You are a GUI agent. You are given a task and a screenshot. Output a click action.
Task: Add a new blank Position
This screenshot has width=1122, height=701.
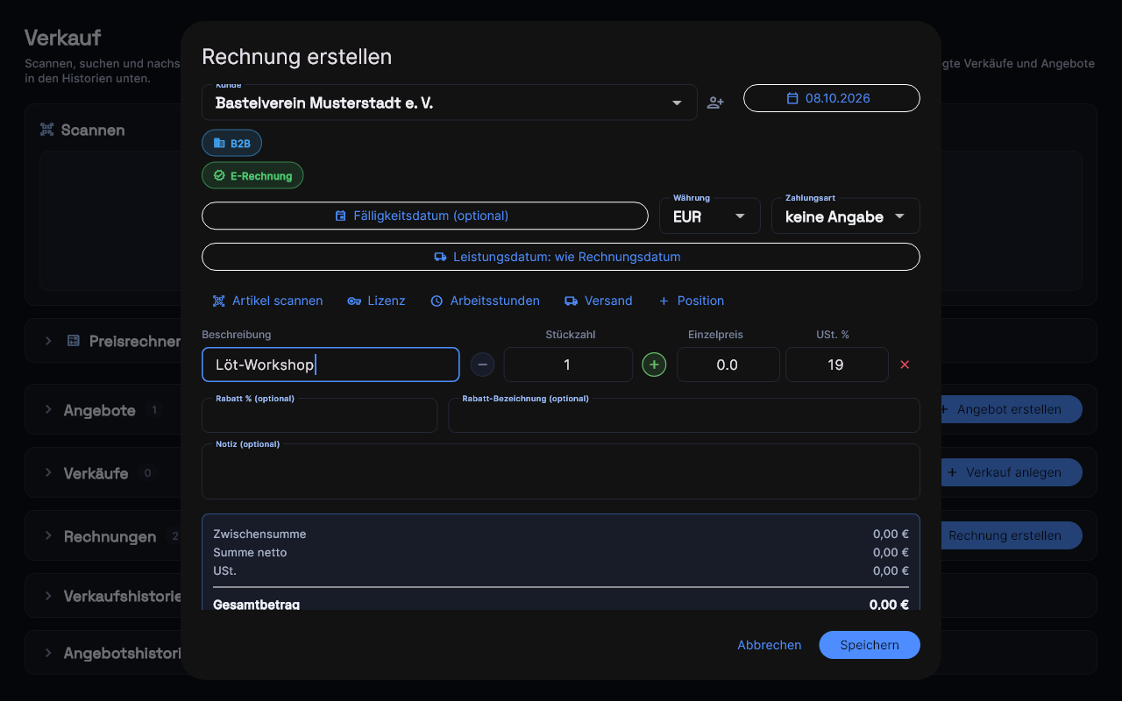click(691, 301)
